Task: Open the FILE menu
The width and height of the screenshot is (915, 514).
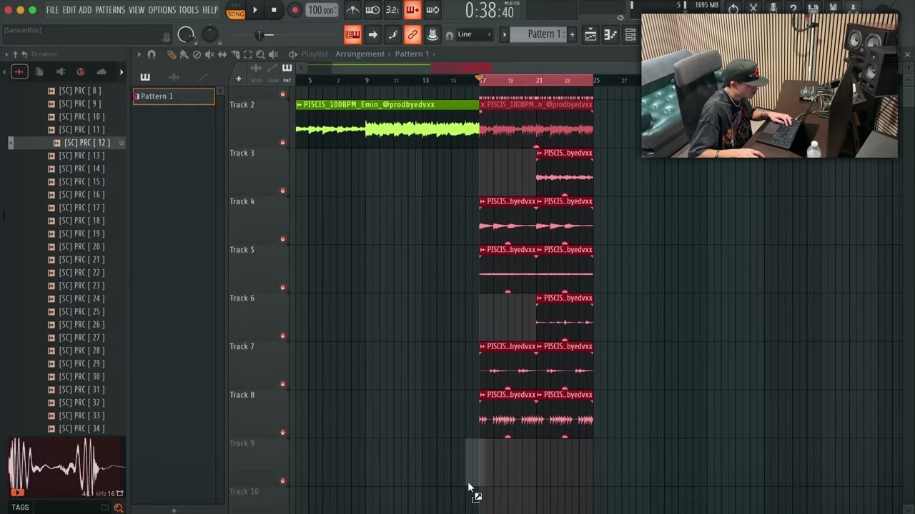Action: [x=52, y=10]
